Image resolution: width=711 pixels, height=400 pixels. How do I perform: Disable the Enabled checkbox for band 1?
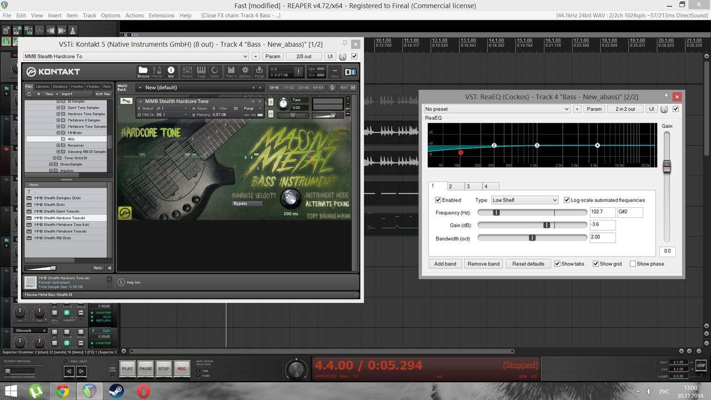point(438,200)
